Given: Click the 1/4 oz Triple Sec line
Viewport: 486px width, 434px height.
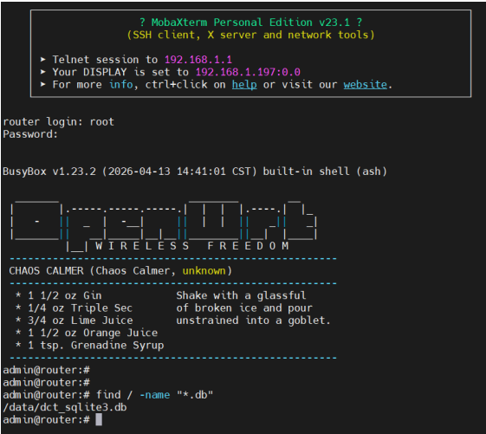Looking at the screenshot, I should coord(75,308).
